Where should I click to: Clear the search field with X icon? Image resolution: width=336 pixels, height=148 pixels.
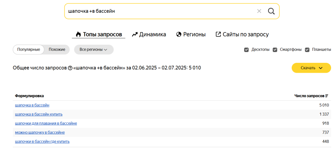pyautogui.click(x=259, y=11)
